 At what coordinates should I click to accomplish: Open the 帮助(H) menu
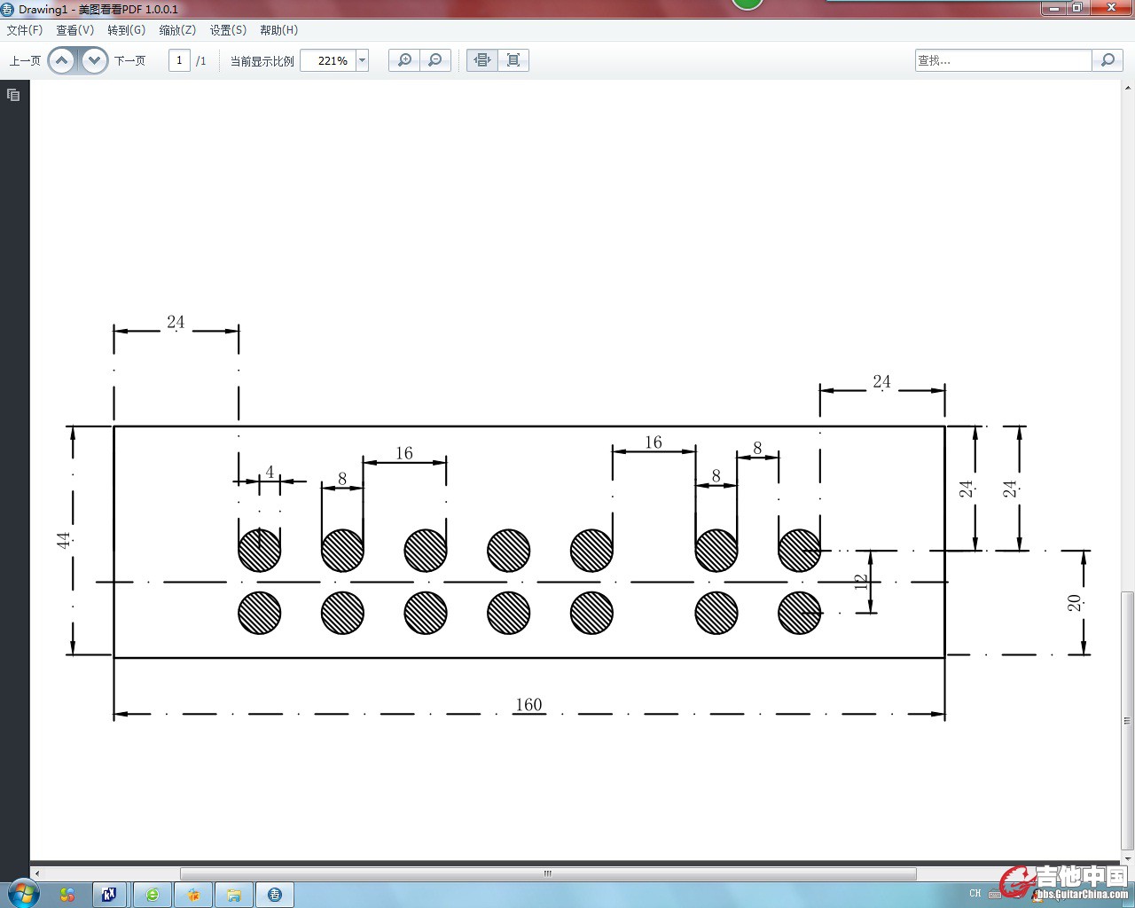[x=279, y=30]
